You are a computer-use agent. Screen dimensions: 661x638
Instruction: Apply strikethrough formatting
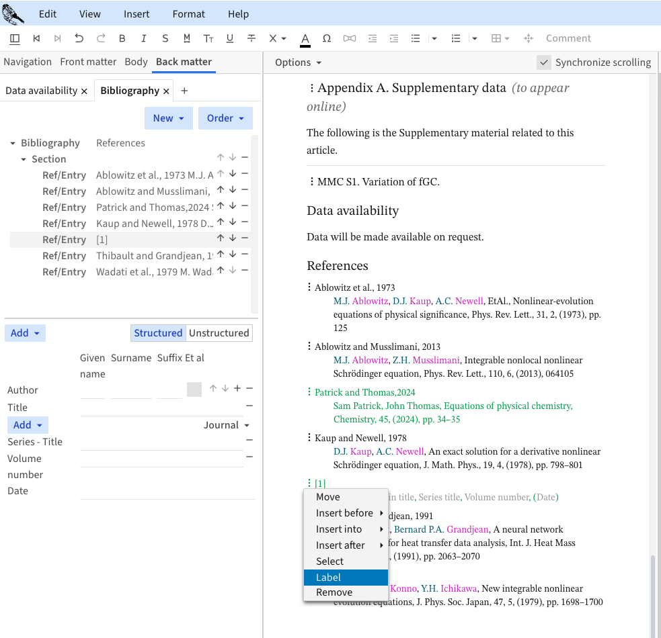coord(251,38)
